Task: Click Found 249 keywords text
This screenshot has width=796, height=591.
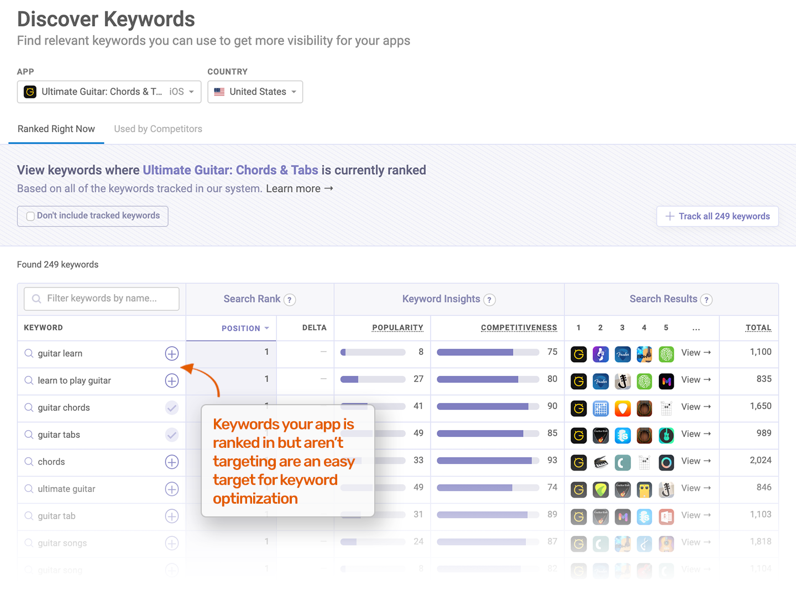Action: pyautogui.click(x=57, y=265)
